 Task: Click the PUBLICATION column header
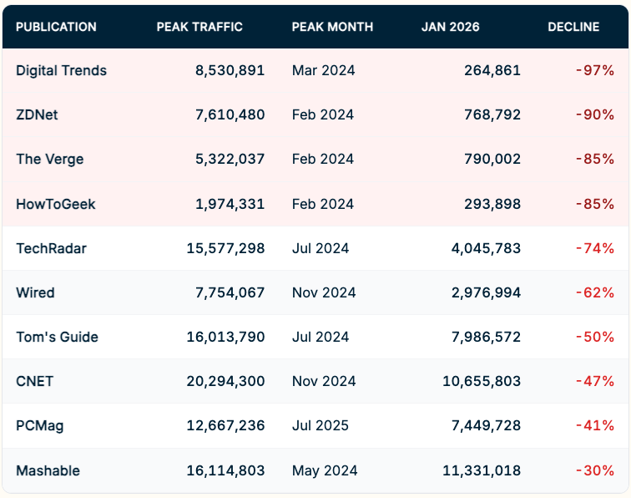coord(56,27)
